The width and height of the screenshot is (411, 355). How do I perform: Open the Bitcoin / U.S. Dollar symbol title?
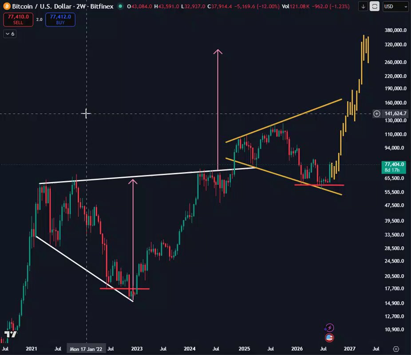pyautogui.click(x=63, y=6)
